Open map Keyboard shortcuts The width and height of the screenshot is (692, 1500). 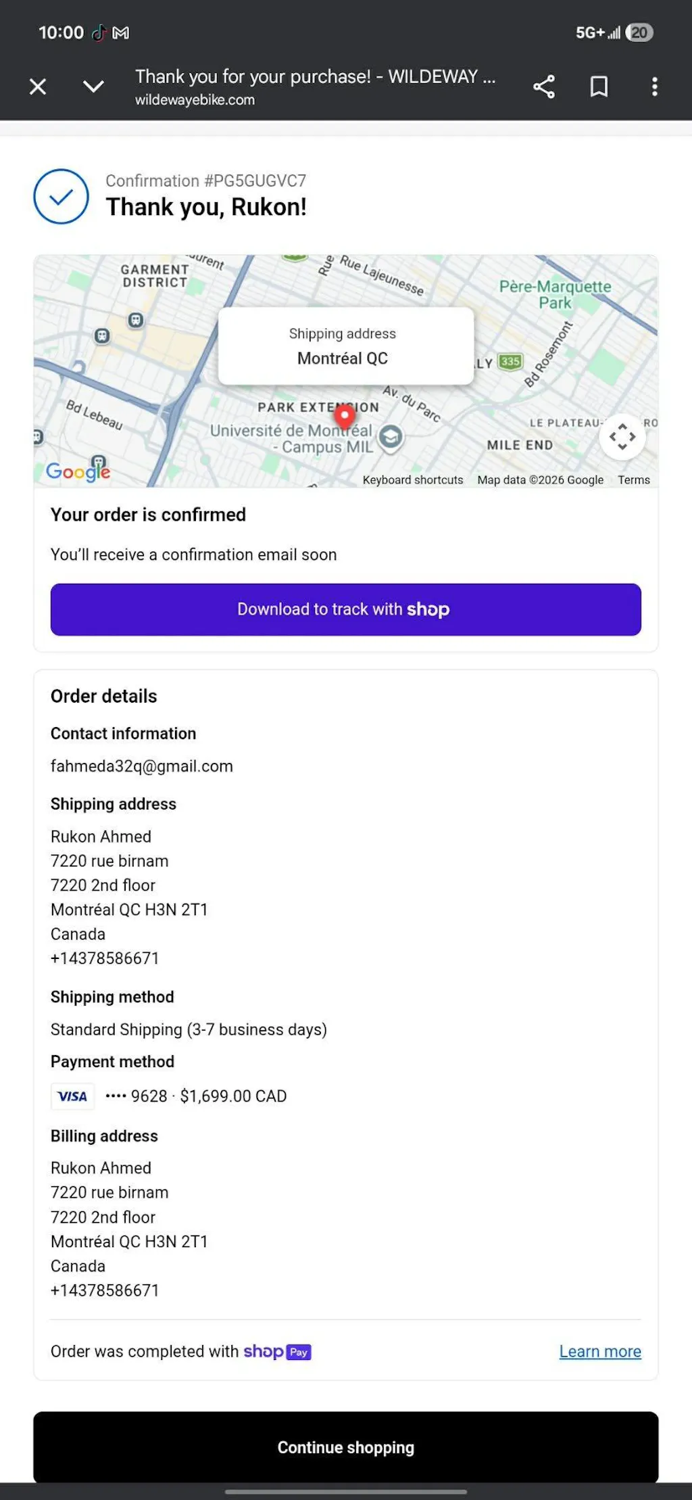pos(413,480)
